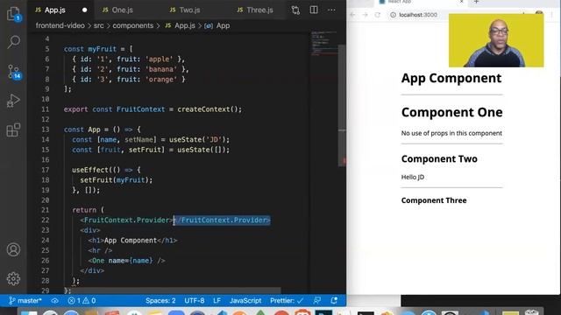The width and height of the screenshot is (561, 315).
Task: Click the Component One heading in browser
Action: coord(452,113)
